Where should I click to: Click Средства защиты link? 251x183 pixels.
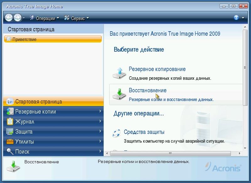[144, 132]
